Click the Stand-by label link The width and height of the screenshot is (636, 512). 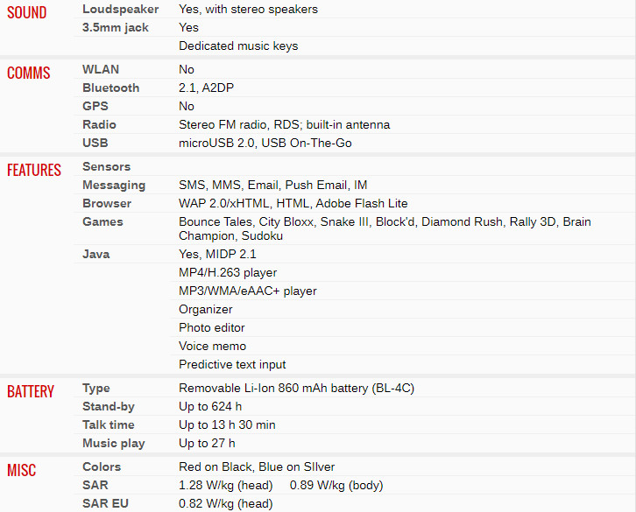pos(109,407)
